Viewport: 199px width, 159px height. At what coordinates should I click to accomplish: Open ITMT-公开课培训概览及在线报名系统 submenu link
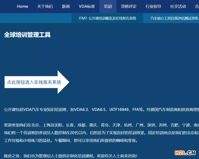(x=108, y=18)
